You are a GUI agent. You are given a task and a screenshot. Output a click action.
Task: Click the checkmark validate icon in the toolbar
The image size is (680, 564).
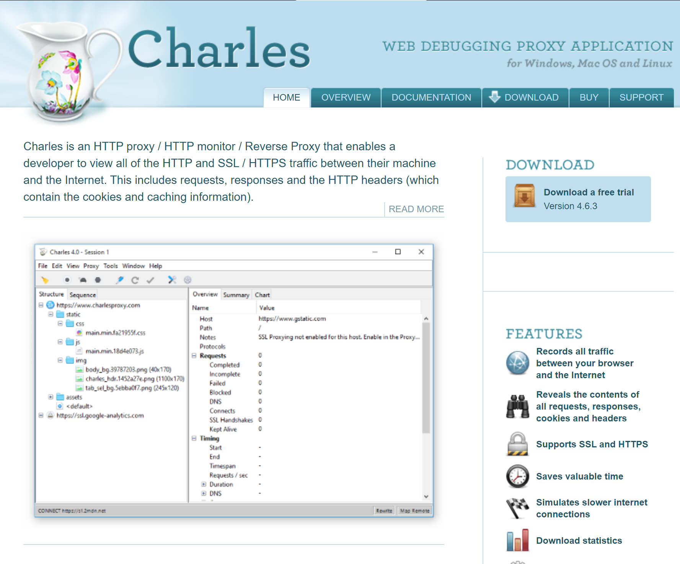click(x=150, y=280)
